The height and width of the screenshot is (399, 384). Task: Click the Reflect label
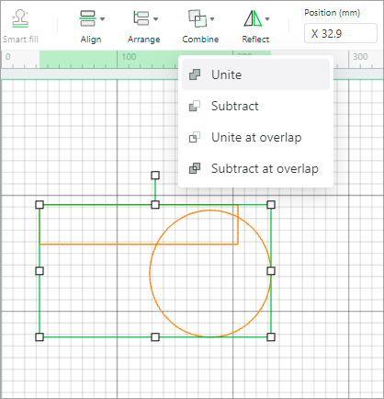click(255, 40)
